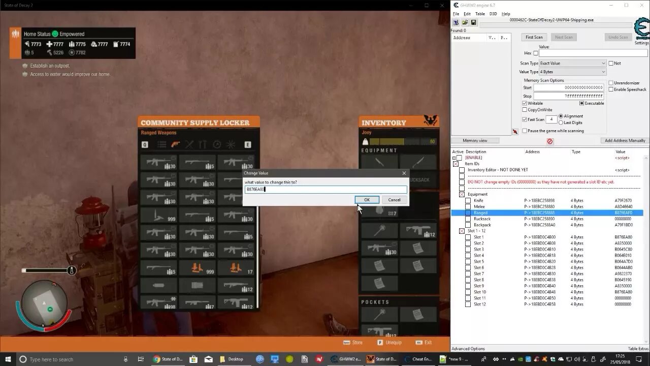This screenshot has width=650, height=366.
Task: Open the D3D menu in Cheat Engine
Action: (493, 14)
